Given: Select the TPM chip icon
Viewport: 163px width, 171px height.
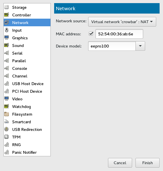Looking at the screenshot, I should pos(7,137).
